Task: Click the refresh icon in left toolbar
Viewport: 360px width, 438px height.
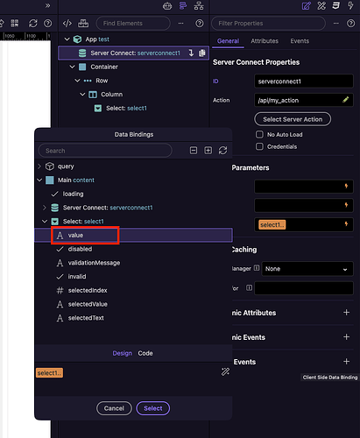Action: pos(33,24)
